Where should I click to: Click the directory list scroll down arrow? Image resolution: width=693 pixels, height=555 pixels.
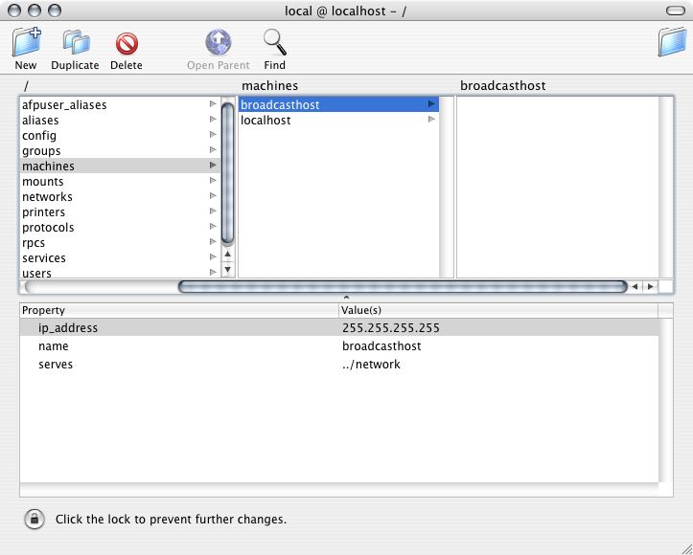coord(227,270)
